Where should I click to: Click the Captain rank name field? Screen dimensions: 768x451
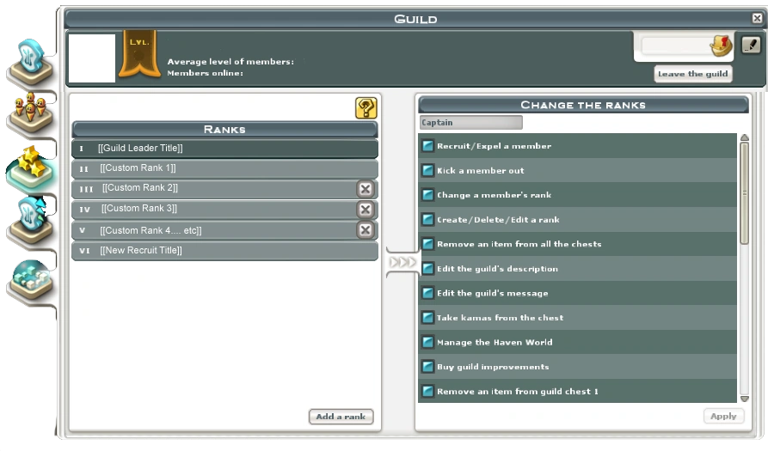pos(471,122)
